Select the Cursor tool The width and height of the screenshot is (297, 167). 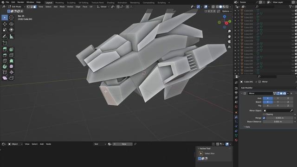tap(11, 18)
